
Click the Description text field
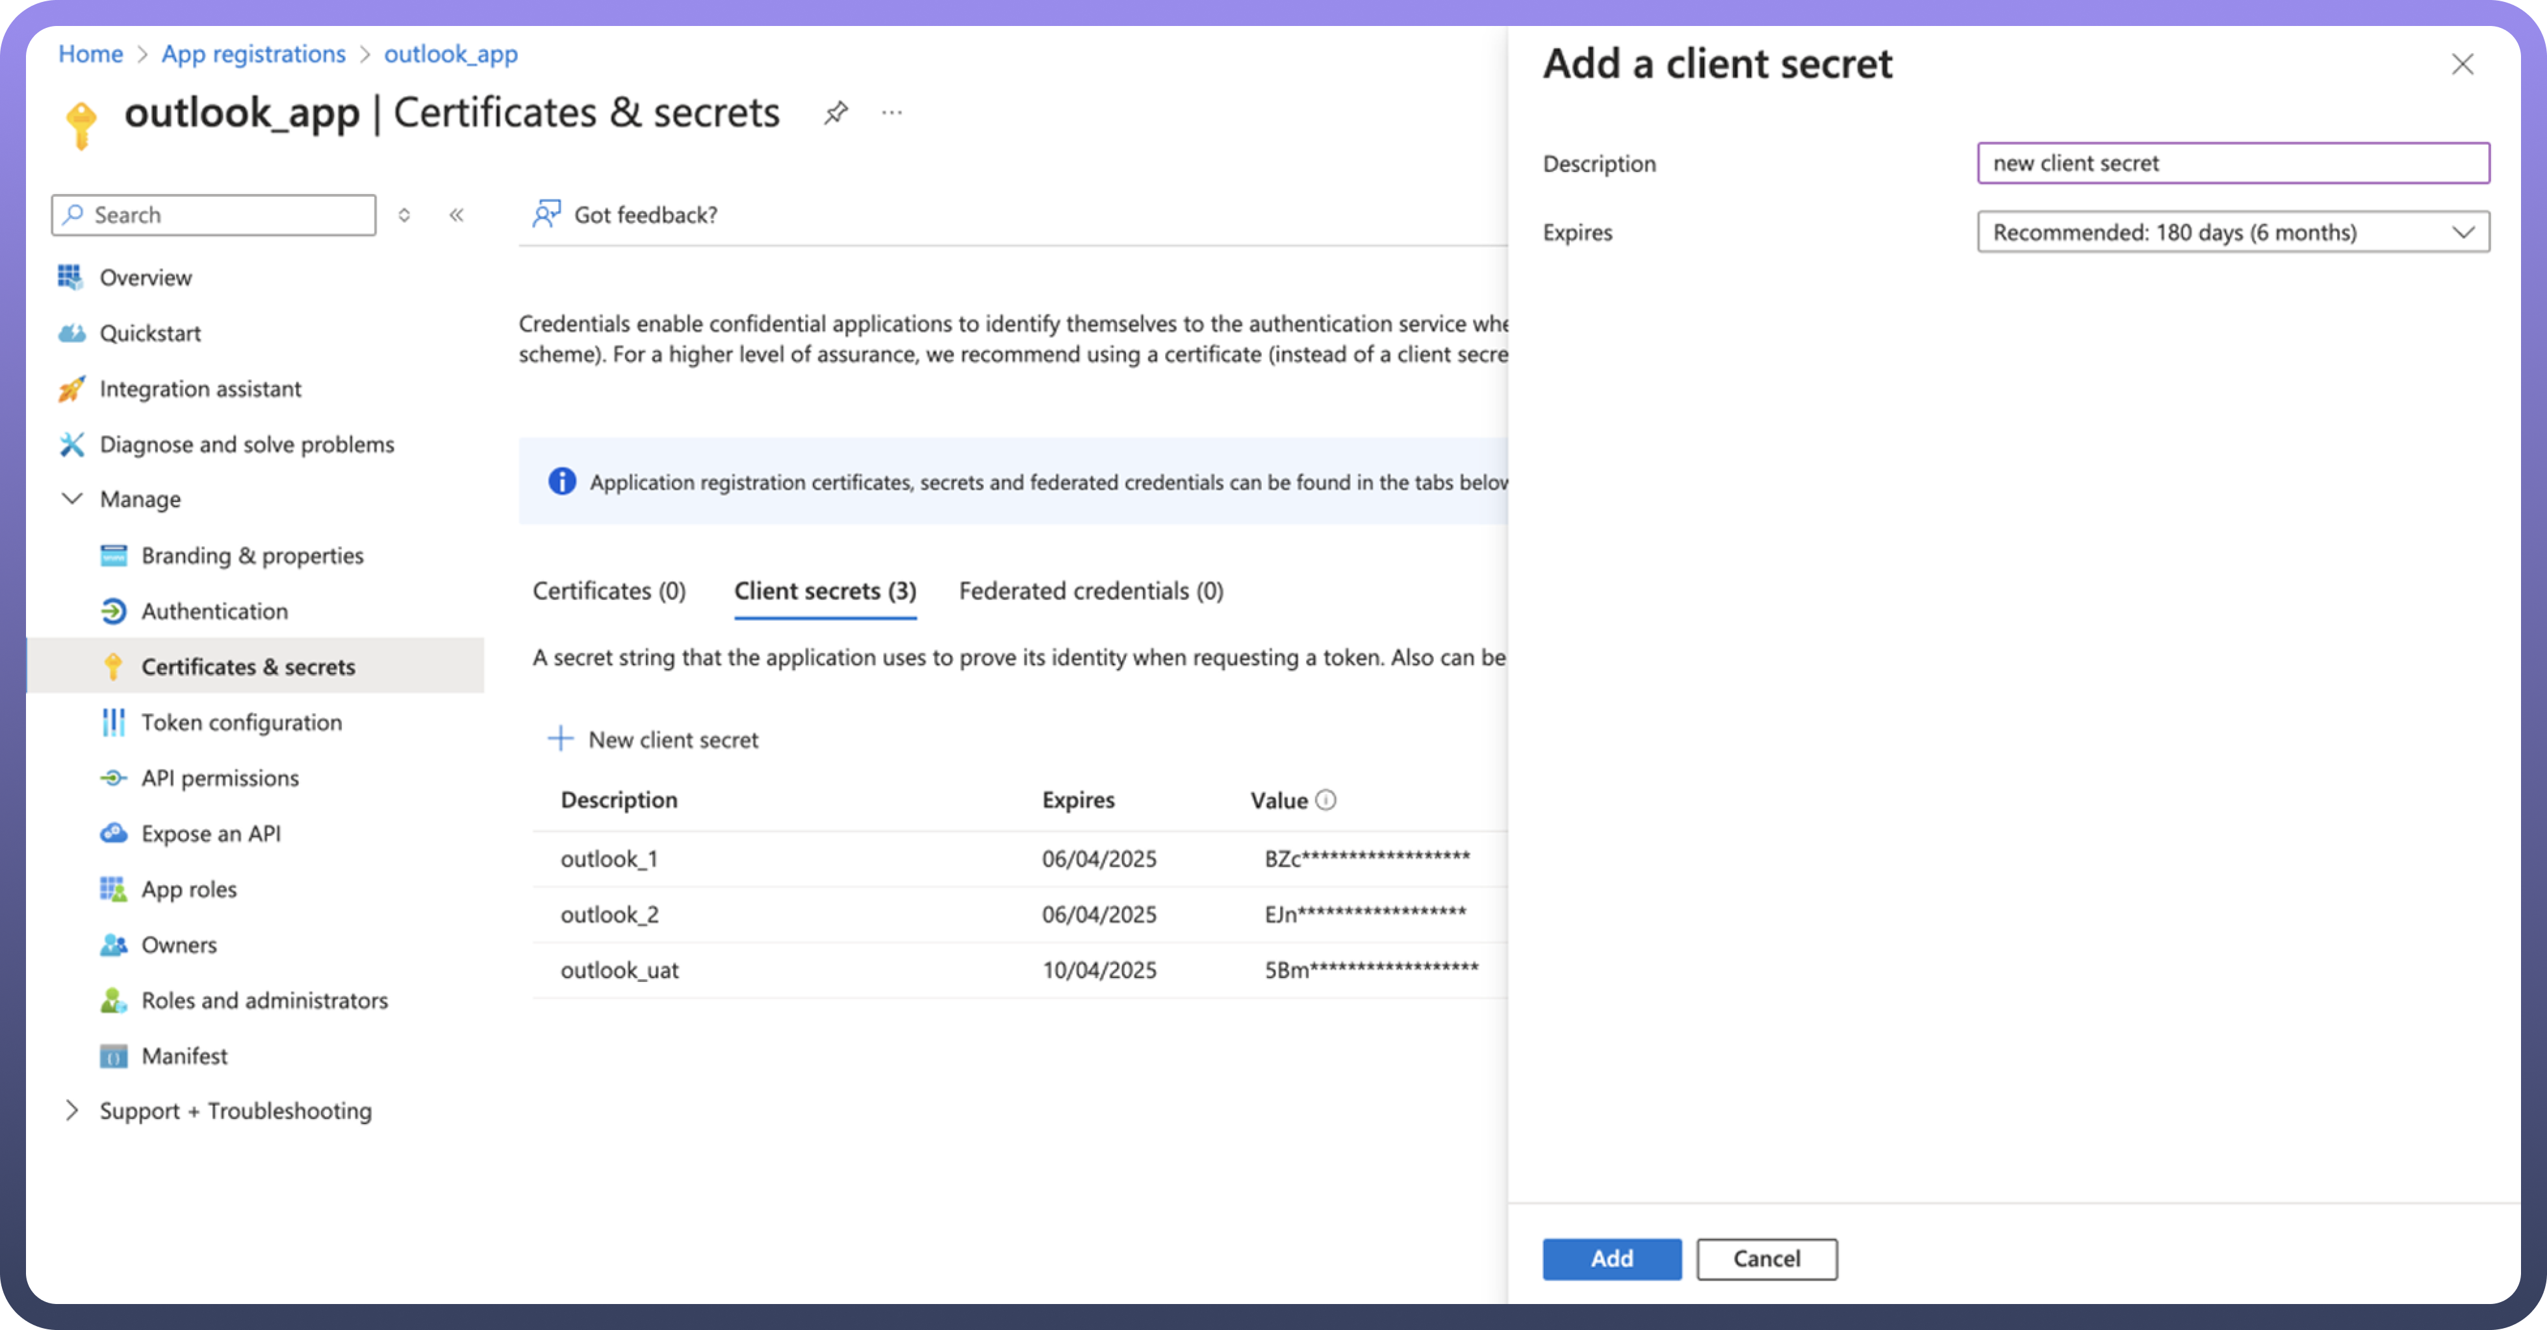coord(2233,163)
